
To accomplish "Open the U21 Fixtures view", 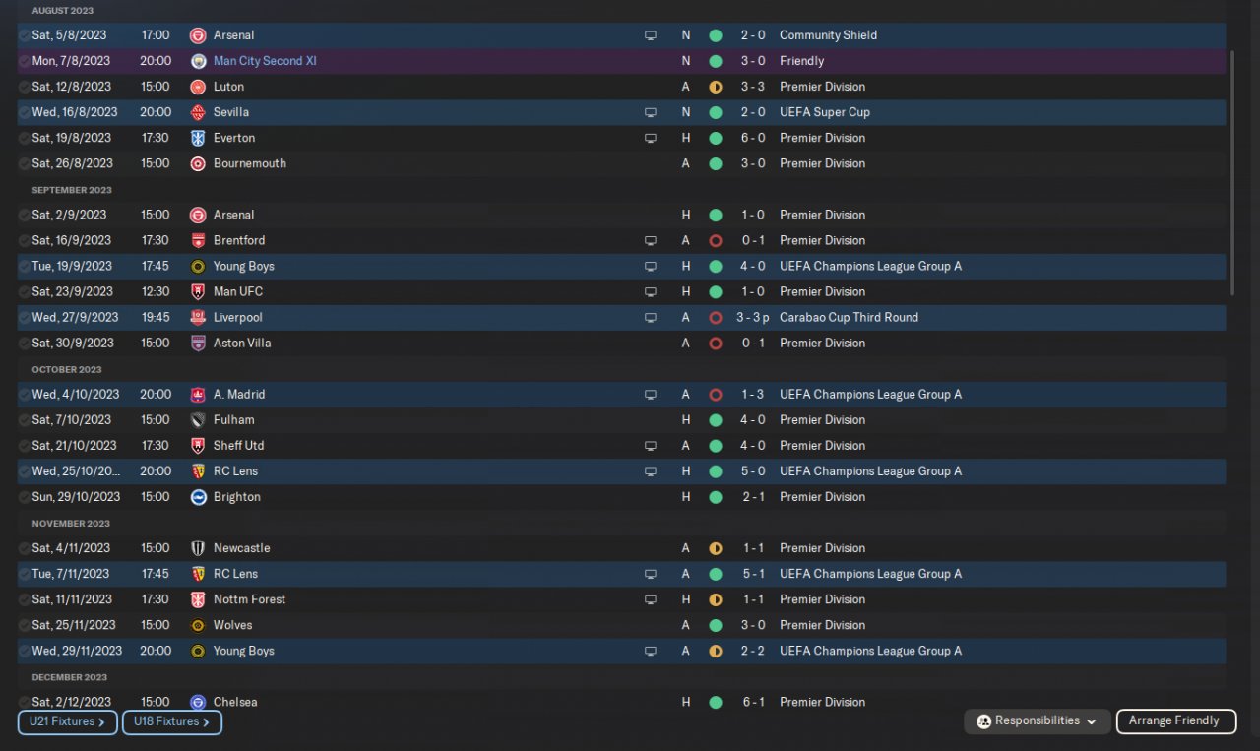I will [67, 722].
